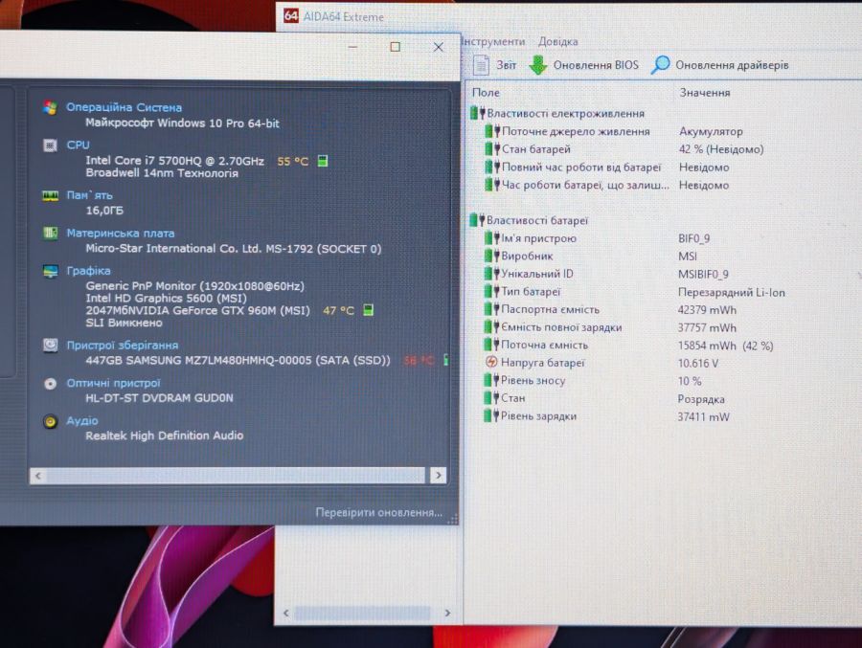Click the Материнська плата board icon
Viewport: 862px width, 648px height.
(50, 233)
